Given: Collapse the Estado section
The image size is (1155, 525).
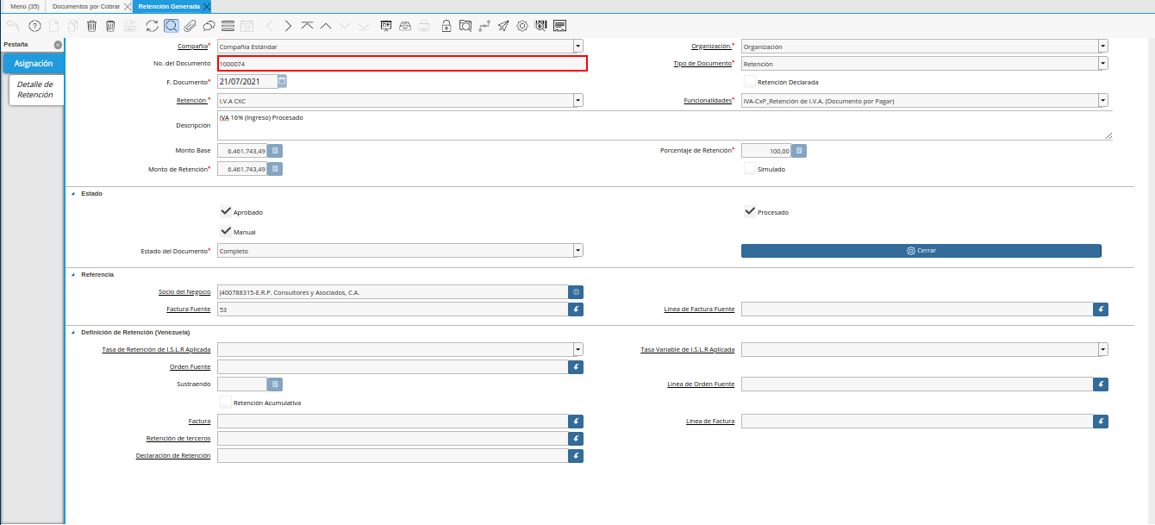Looking at the screenshot, I should (x=73, y=194).
